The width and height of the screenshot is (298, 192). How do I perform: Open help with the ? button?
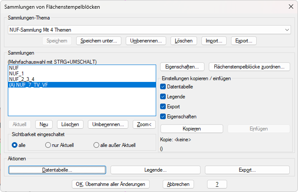click(x=217, y=184)
